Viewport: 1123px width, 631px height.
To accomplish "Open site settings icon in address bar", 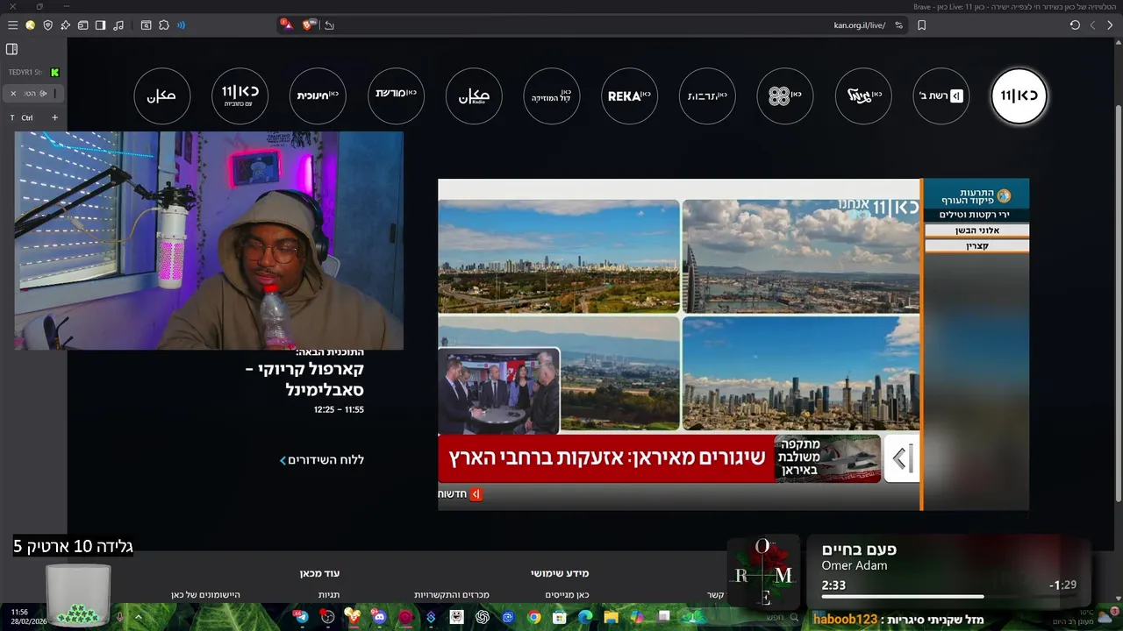I will pos(898,25).
